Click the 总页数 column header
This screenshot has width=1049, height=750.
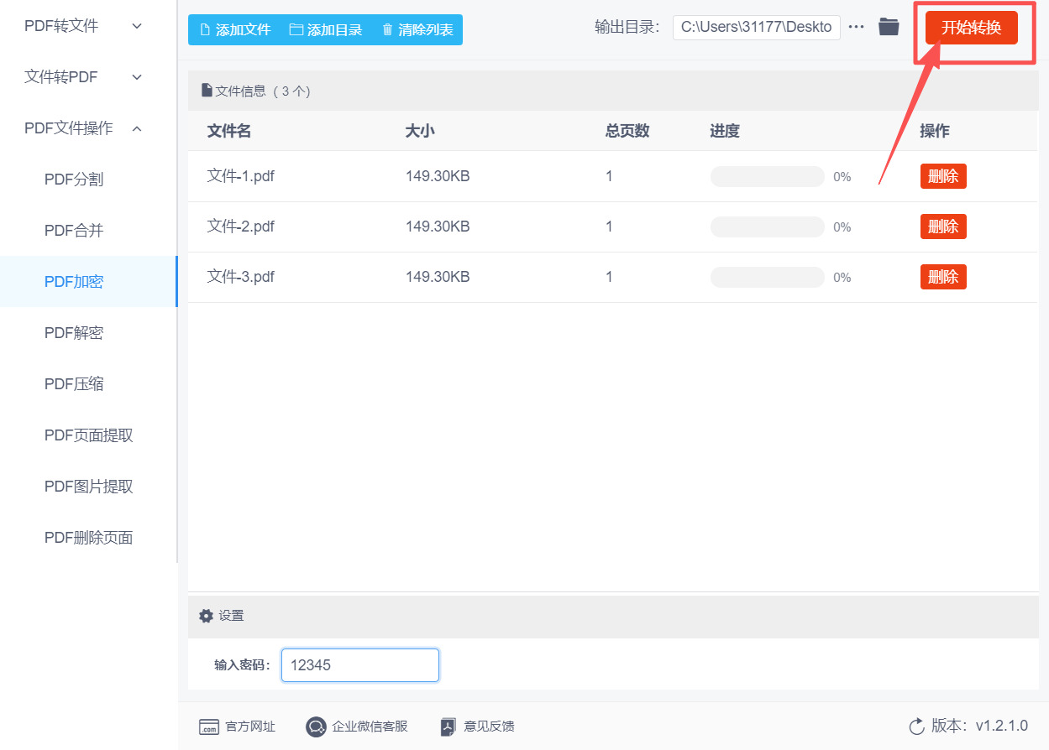coord(627,131)
